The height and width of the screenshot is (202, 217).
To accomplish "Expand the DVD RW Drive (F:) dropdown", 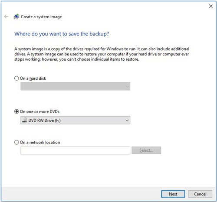I will coord(75,120).
